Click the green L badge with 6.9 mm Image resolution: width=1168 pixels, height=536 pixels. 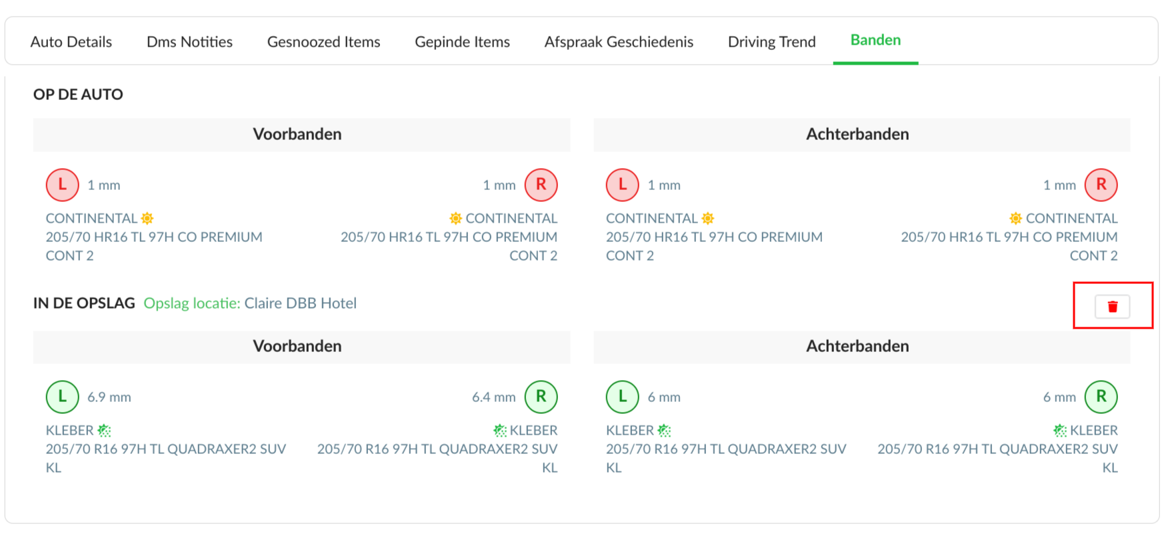(62, 397)
